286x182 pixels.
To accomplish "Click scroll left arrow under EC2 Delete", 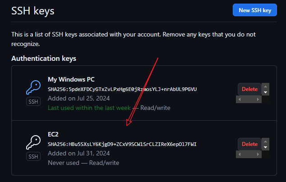I will pyautogui.click(x=240, y=155).
